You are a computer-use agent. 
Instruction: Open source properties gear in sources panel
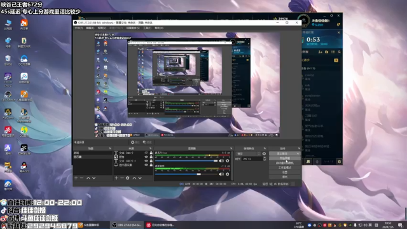point(127,178)
